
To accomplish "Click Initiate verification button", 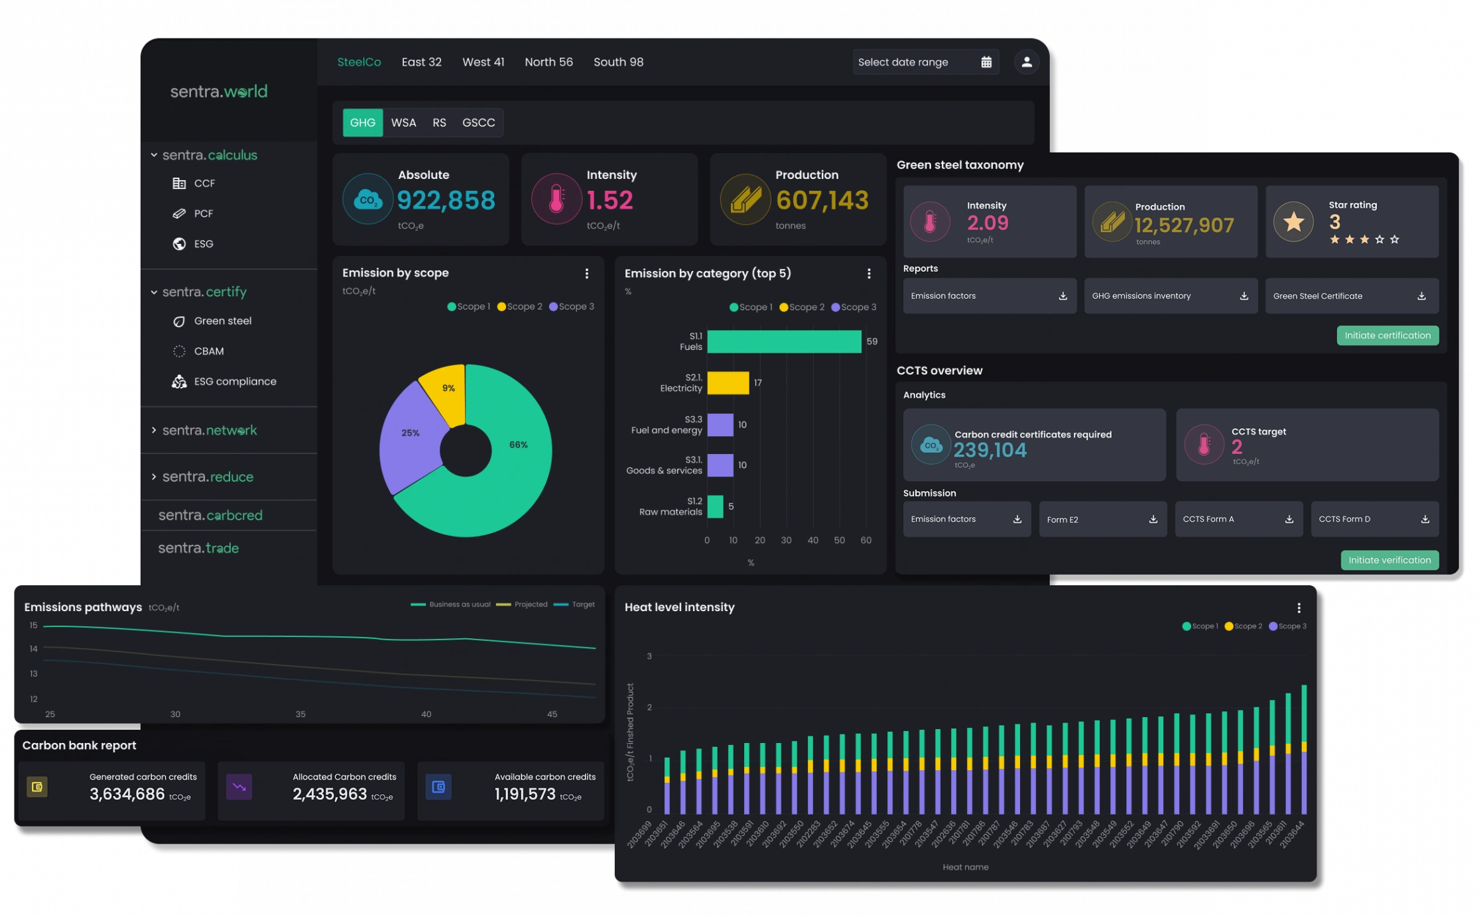I will pyautogui.click(x=1389, y=560).
